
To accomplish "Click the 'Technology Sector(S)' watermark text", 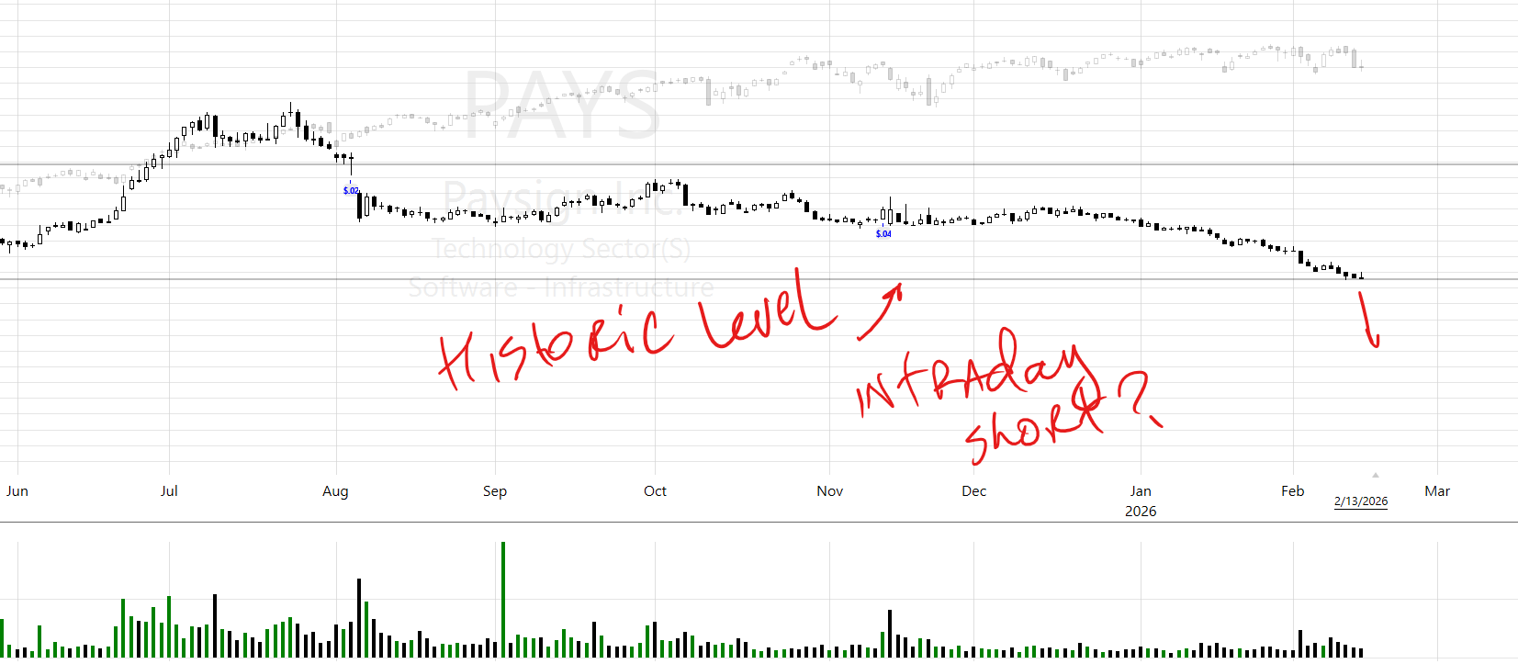I will point(561,249).
